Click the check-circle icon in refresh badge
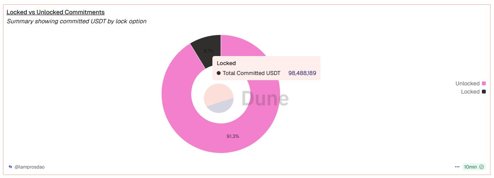The height and width of the screenshot is (178, 494). point(482,166)
